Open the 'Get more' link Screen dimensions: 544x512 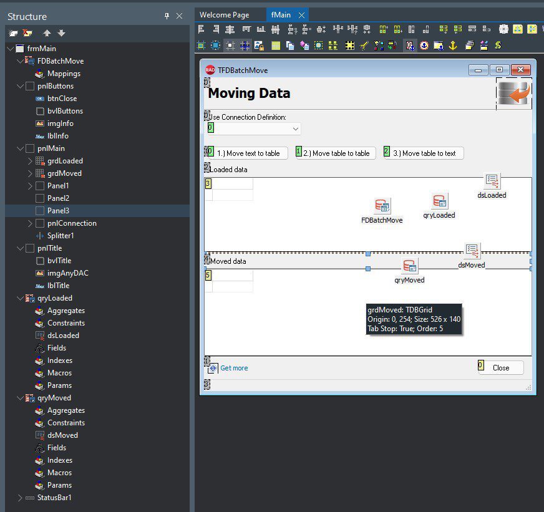tap(234, 368)
